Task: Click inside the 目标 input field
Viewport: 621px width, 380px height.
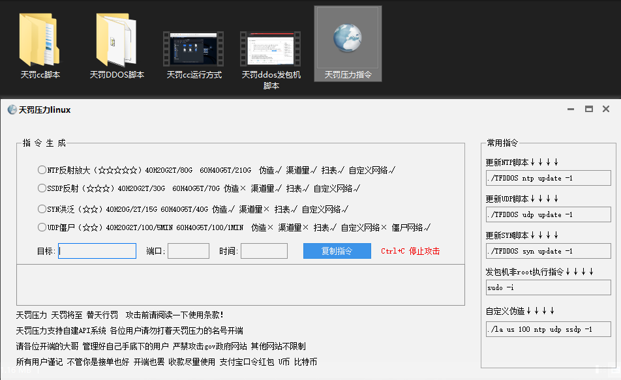Action: point(97,250)
